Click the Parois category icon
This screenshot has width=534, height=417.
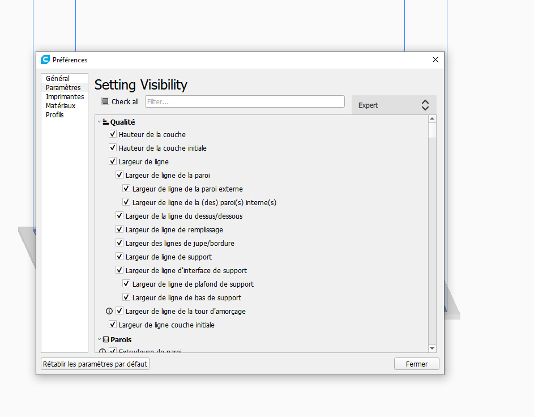[x=106, y=339]
